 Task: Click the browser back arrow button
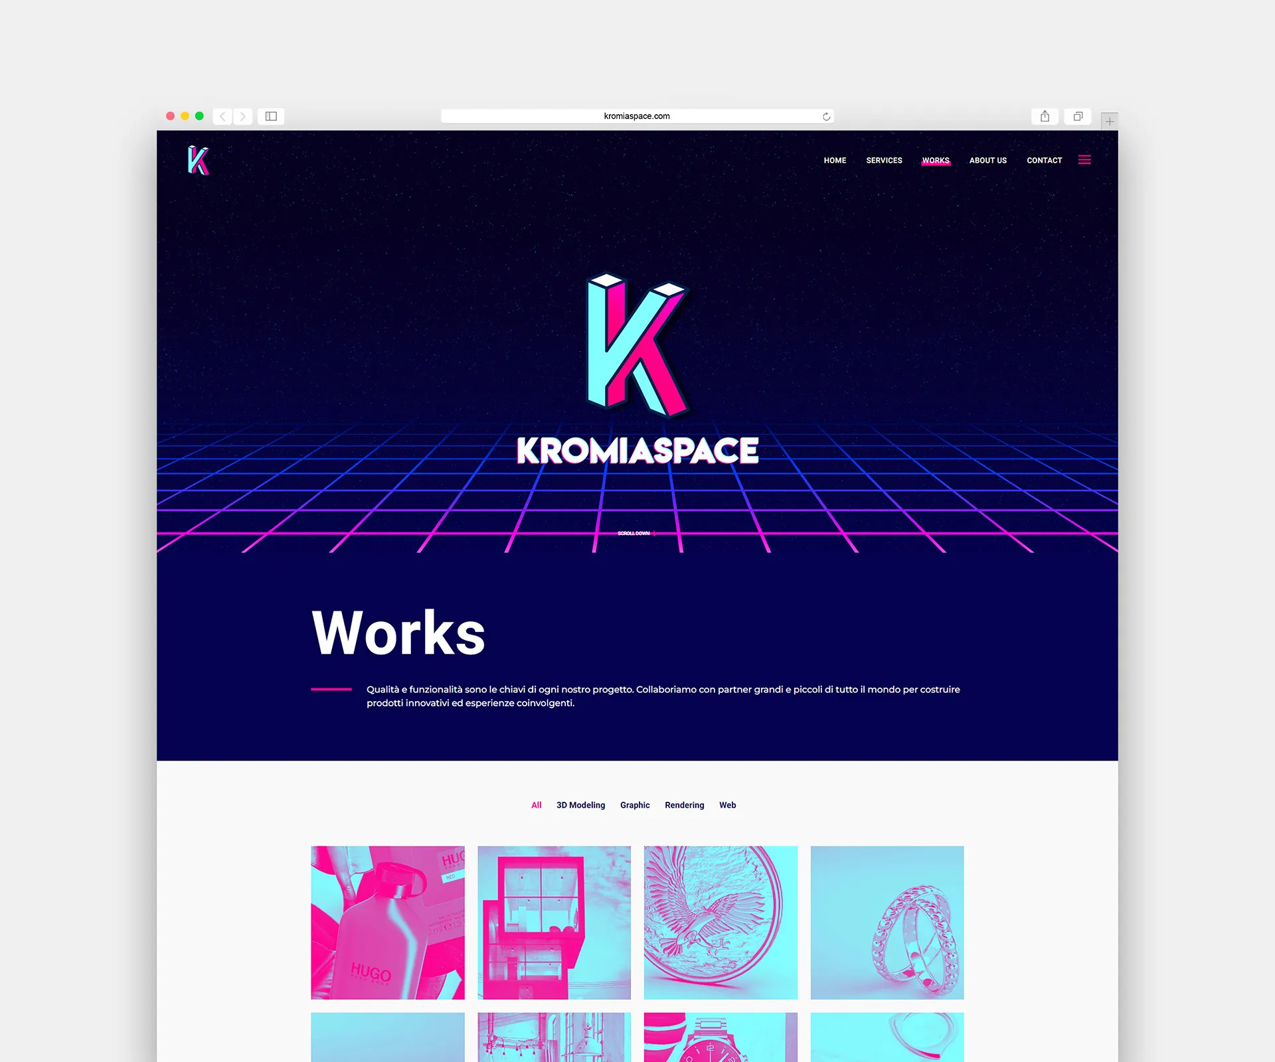222,116
